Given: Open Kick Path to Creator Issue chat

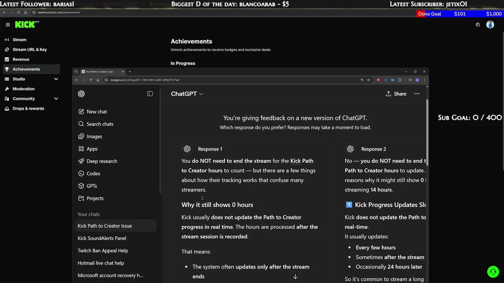Looking at the screenshot, I should 116,226.
